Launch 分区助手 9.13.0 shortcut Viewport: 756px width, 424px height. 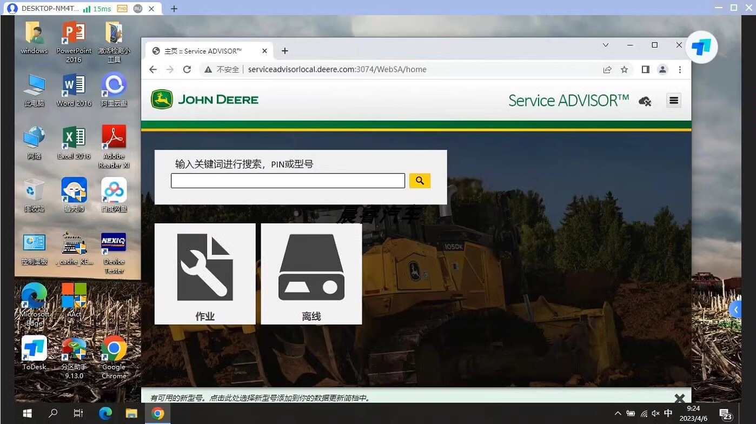click(x=74, y=357)
